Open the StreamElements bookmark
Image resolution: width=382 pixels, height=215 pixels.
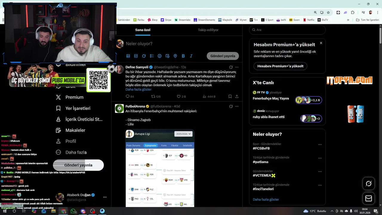[204, 20]
